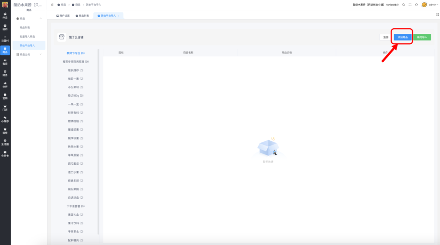
Task: Click the refresh icon in header
Action: coord(416,5)
